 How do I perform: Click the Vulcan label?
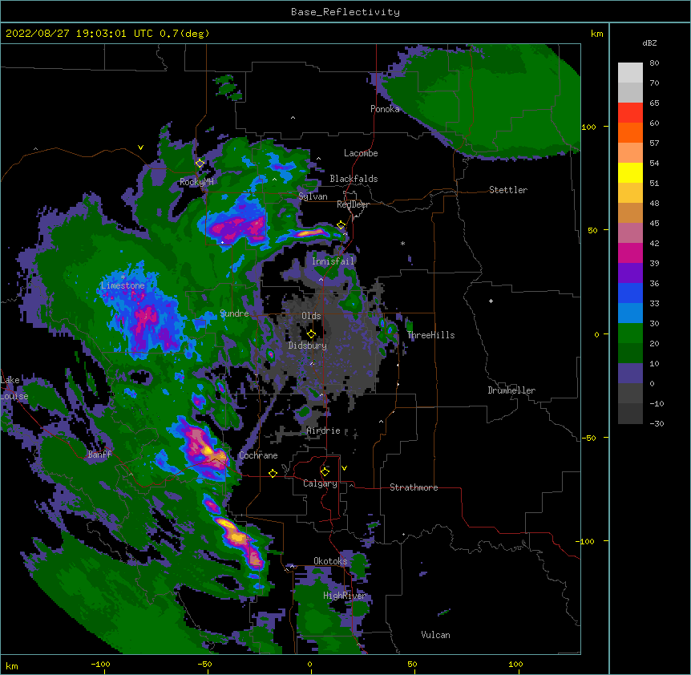coord(435,635)
